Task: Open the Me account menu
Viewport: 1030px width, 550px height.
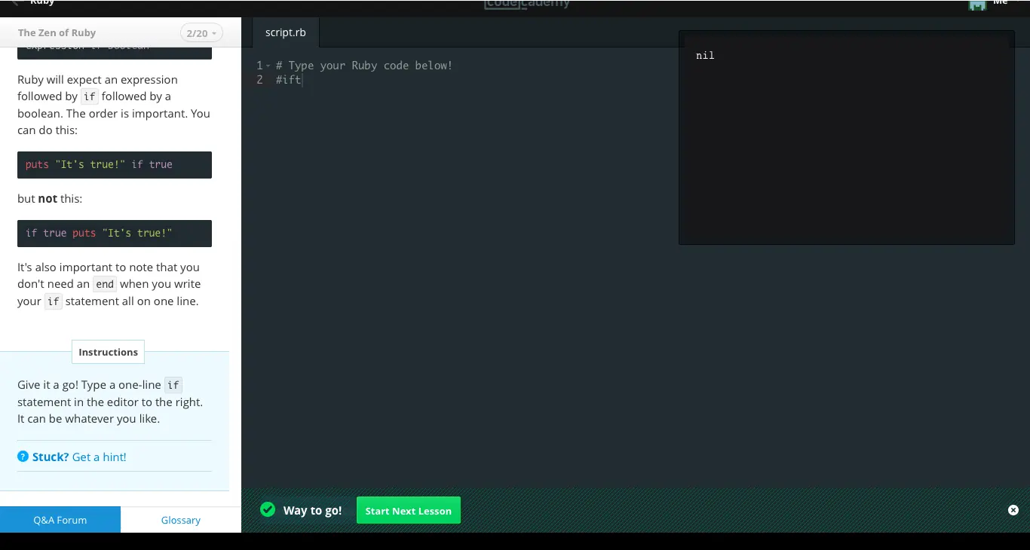Action: (x=1001, y=4)
